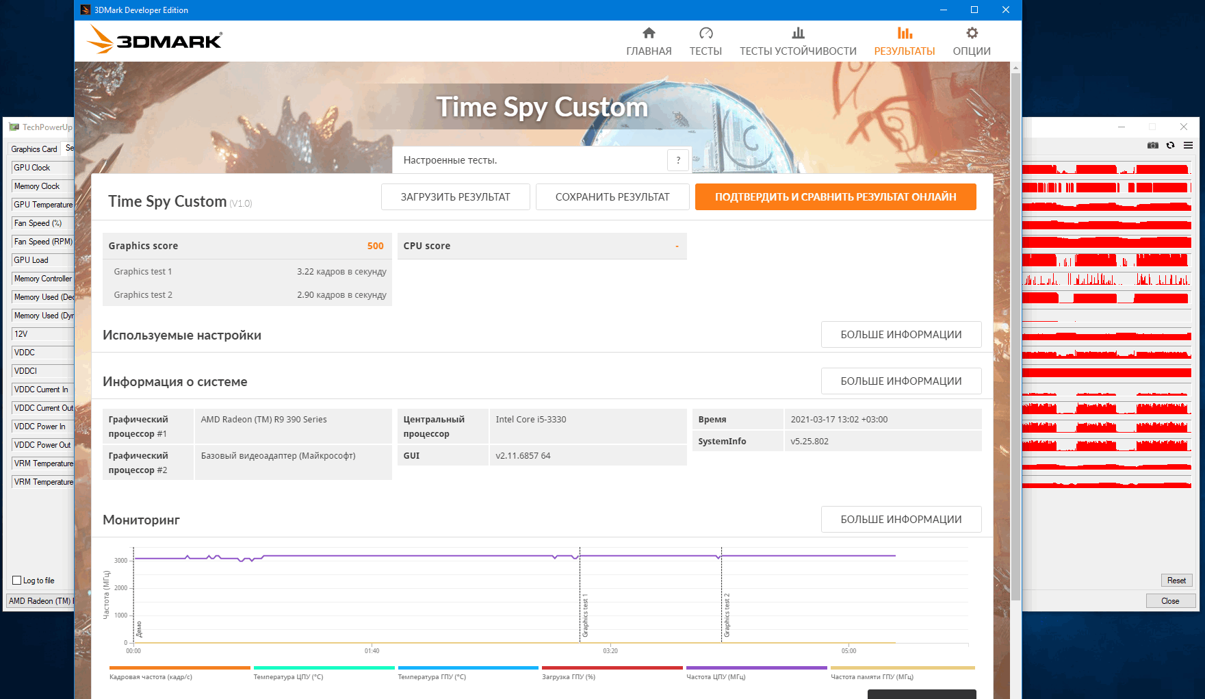
Task: Open the ТЕСТЫ benchmarks section
Action: pos(705,41)
